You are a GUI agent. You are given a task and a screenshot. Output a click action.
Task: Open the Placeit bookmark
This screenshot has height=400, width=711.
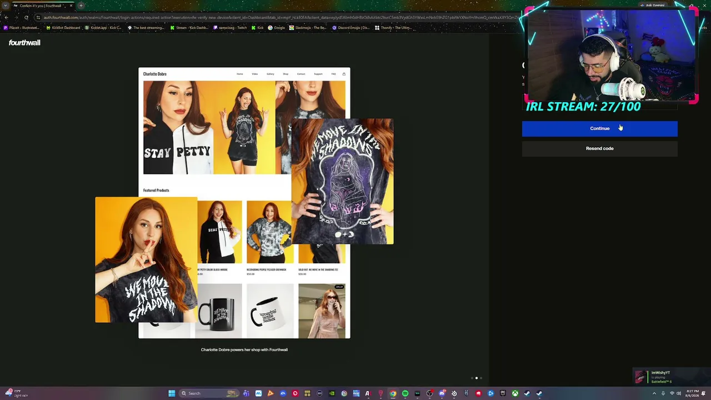22,28
